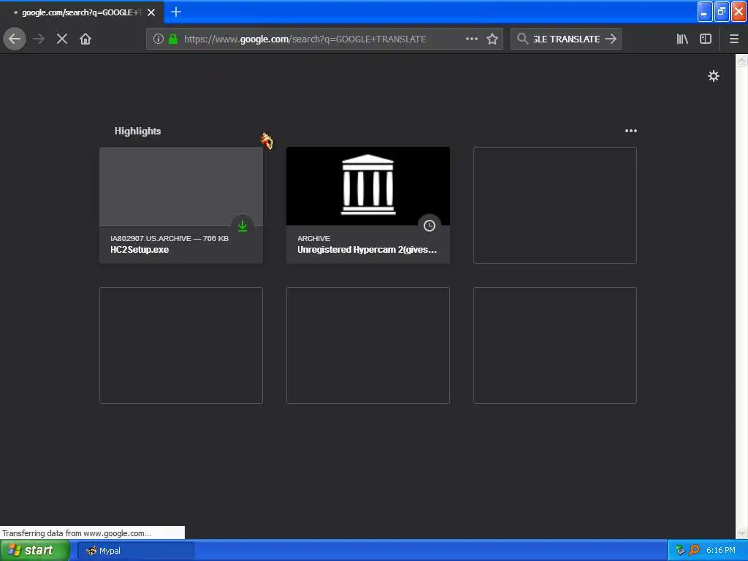
Task: Click the safely remove hardware tray icon
Action: click(x=681, y=551)
